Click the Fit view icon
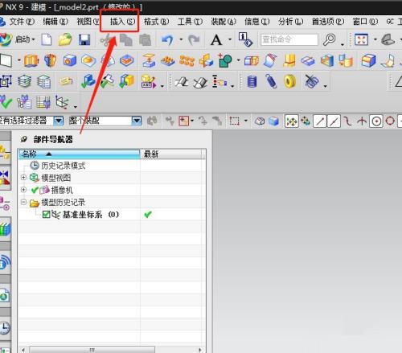This screenshot has height=353, width=402. 361,39
